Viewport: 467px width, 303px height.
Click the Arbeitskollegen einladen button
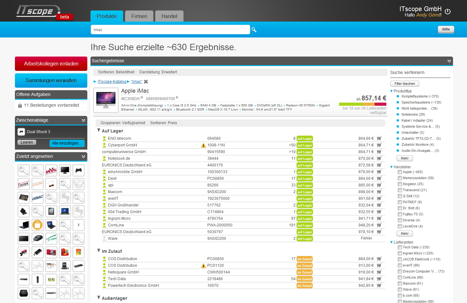pyautogui.click(x=51, y=64)
